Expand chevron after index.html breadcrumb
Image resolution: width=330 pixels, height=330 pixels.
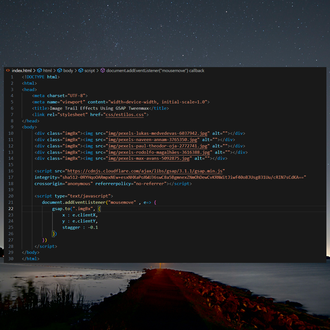(x=34, y=71)
